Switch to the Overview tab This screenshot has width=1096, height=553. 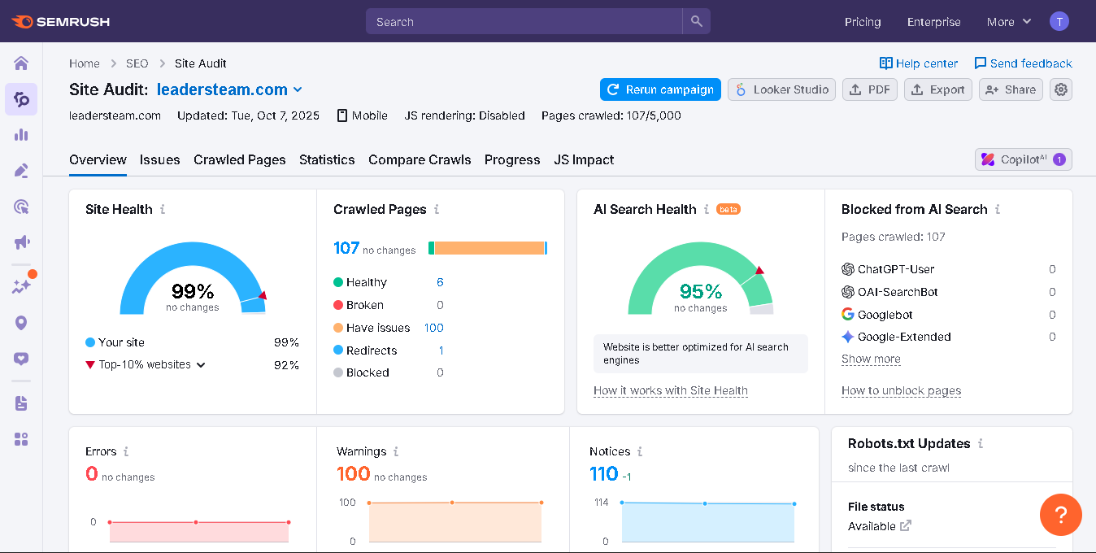pos(98,160)
